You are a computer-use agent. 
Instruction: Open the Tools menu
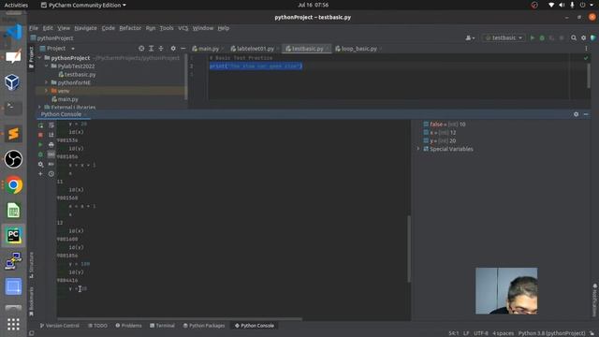tap(167, 28)
